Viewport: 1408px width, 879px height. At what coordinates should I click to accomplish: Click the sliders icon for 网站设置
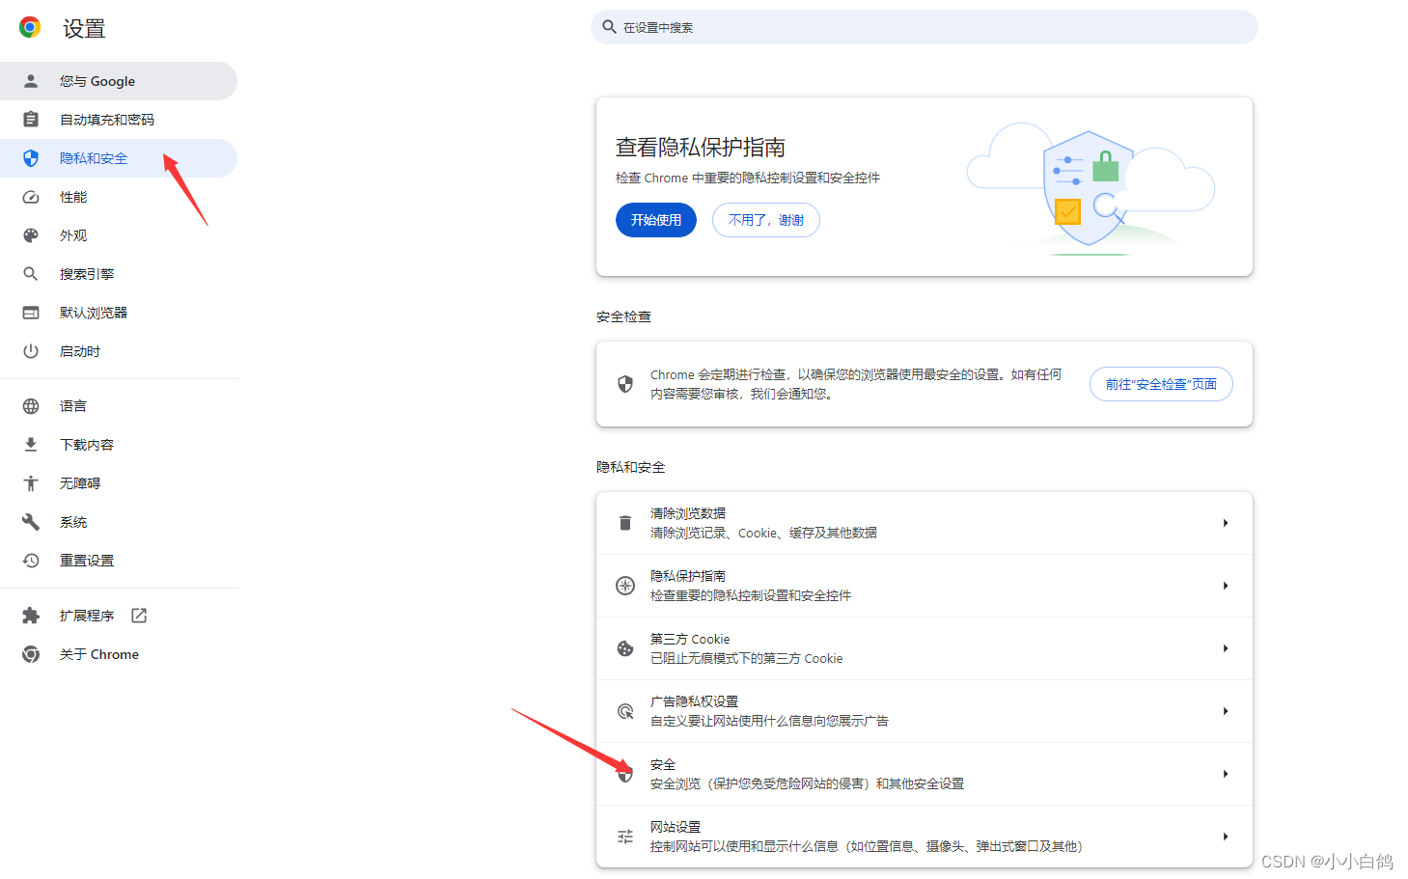[625, 837]
